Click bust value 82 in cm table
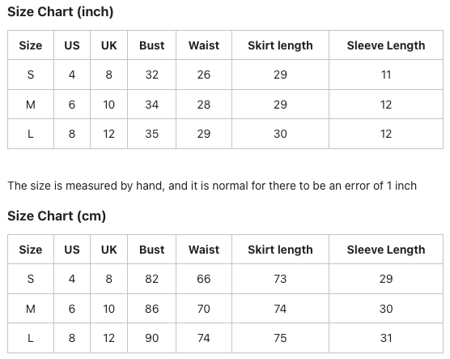The image size is (450, 359). coord(152,279)
